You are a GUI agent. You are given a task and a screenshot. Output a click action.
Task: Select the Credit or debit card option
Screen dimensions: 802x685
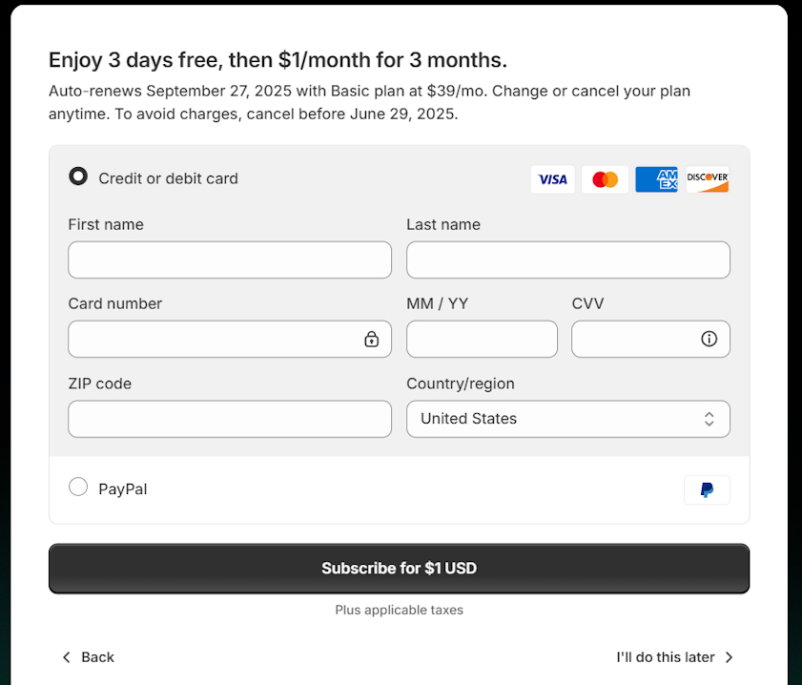(x=78, y=176)
